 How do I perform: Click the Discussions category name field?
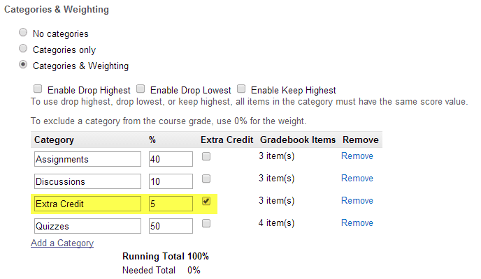87,181
